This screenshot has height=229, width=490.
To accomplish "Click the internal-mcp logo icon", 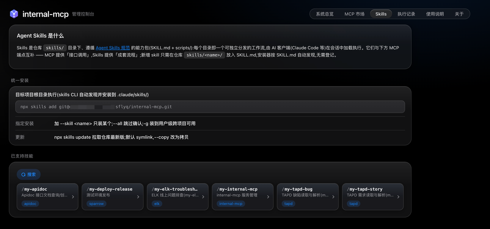I will click(x=14, y=14).
